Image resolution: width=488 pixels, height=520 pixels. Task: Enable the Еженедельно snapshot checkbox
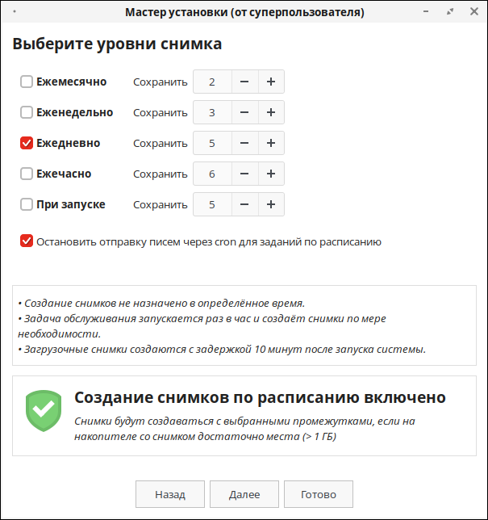pyautogui.click(x=27, y=112)
